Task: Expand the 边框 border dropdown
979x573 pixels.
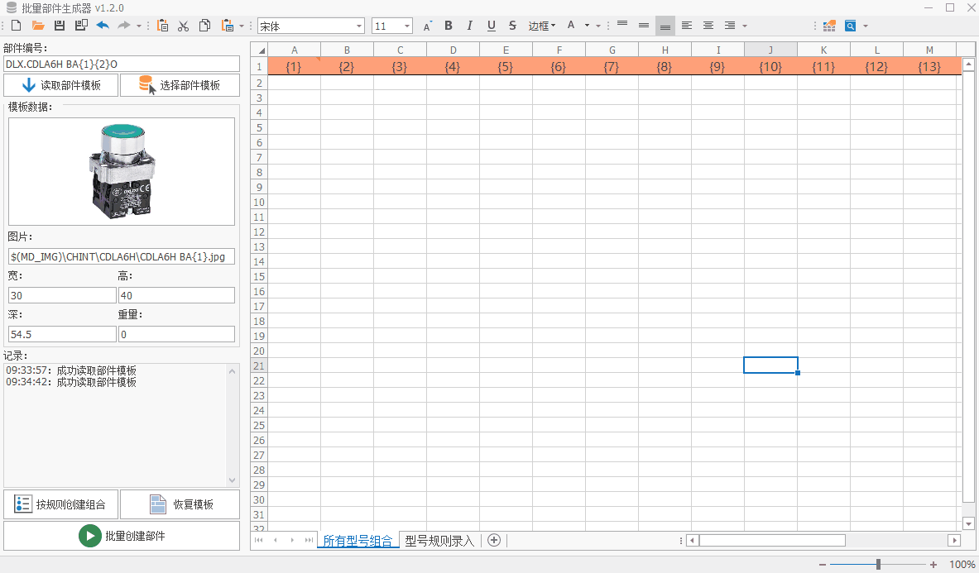Action: click(x=542, y=26)
